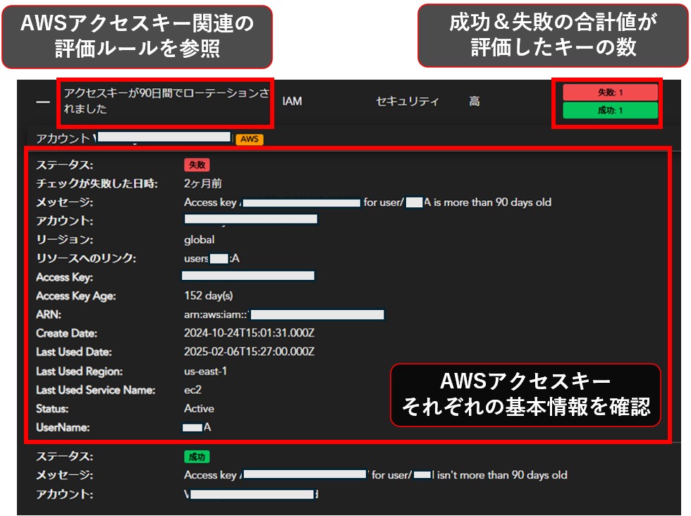Click the Create Date 2024-10-24 value
Image resolution: width=691 pixels, height=516 pixels.
[x=249, y=333]
